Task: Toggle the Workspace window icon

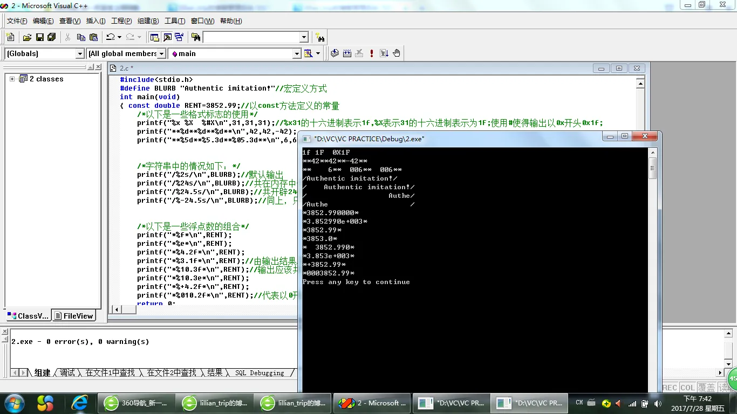Action: pos(154,37)
